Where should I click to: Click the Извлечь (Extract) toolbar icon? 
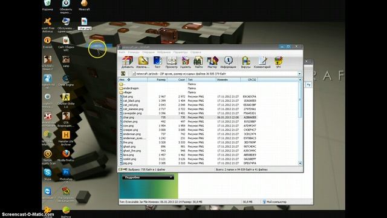(143, 62)
